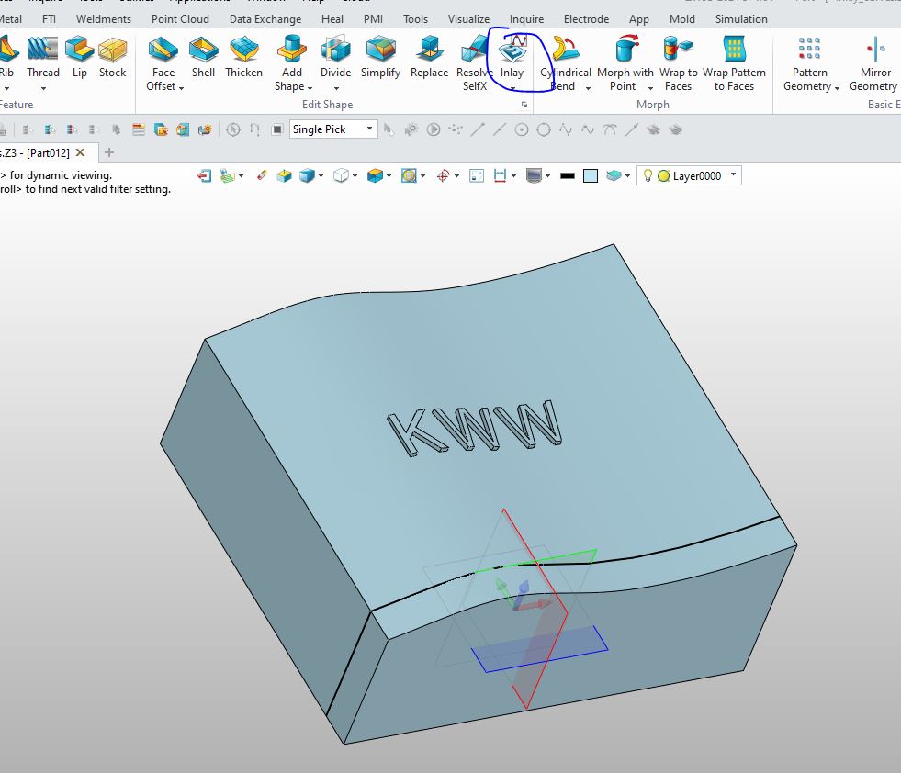
Task: Open the Layer0000 layer dropdown
Action: tap(733, 175)
